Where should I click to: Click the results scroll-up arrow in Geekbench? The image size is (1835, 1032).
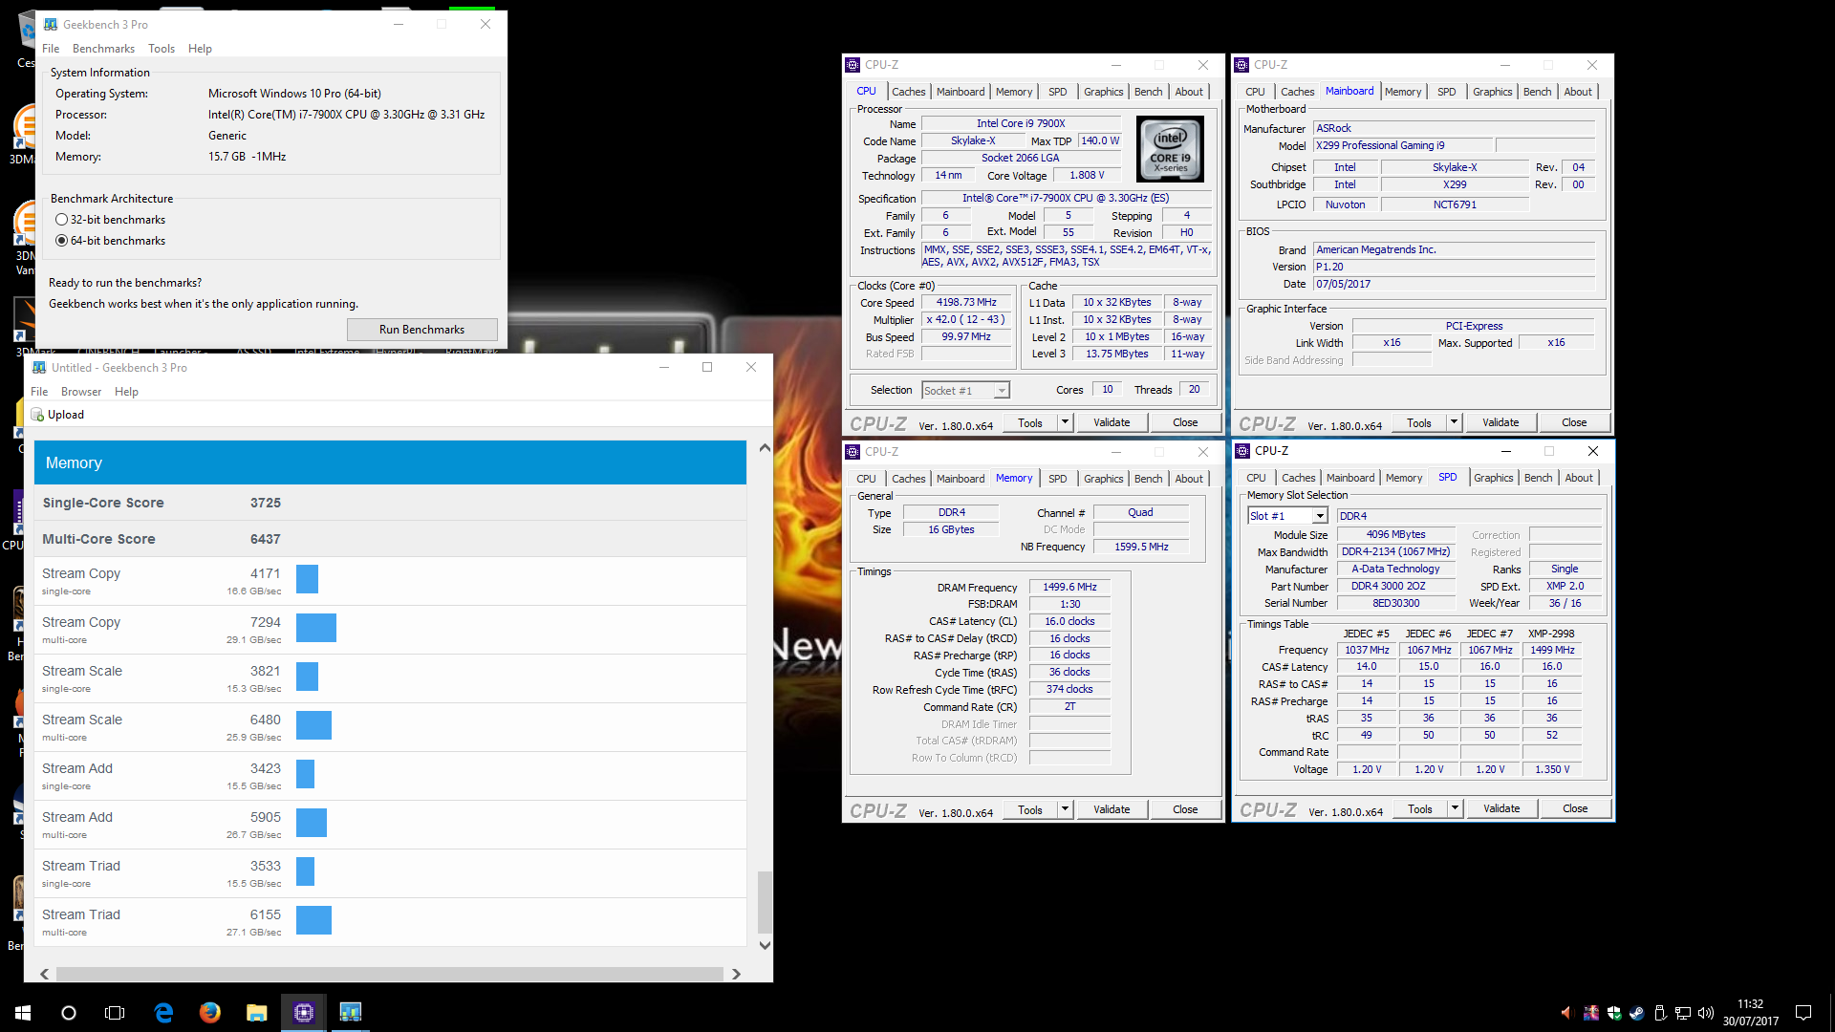pyautogui.click(x=765, y=448)
